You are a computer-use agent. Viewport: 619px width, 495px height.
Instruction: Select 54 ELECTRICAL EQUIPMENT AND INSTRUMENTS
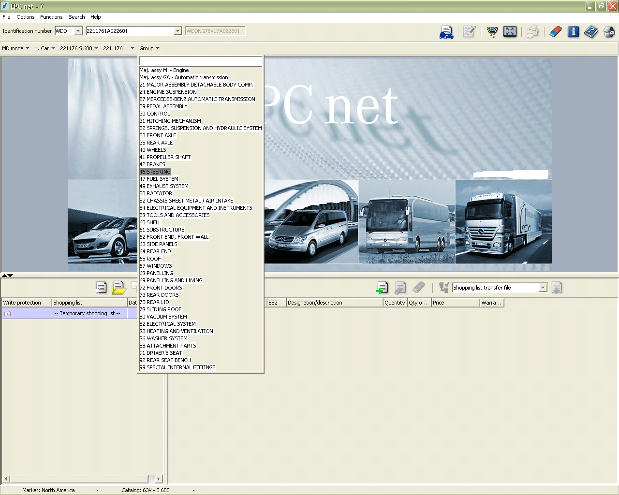196,208
